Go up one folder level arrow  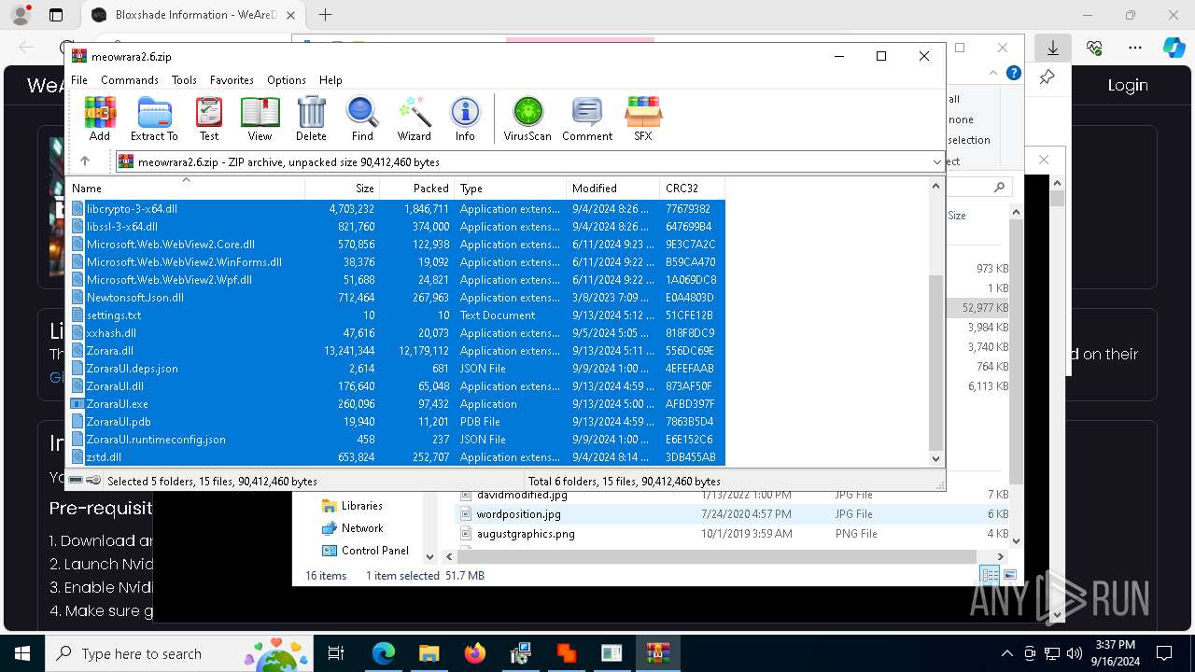[85, 161]
